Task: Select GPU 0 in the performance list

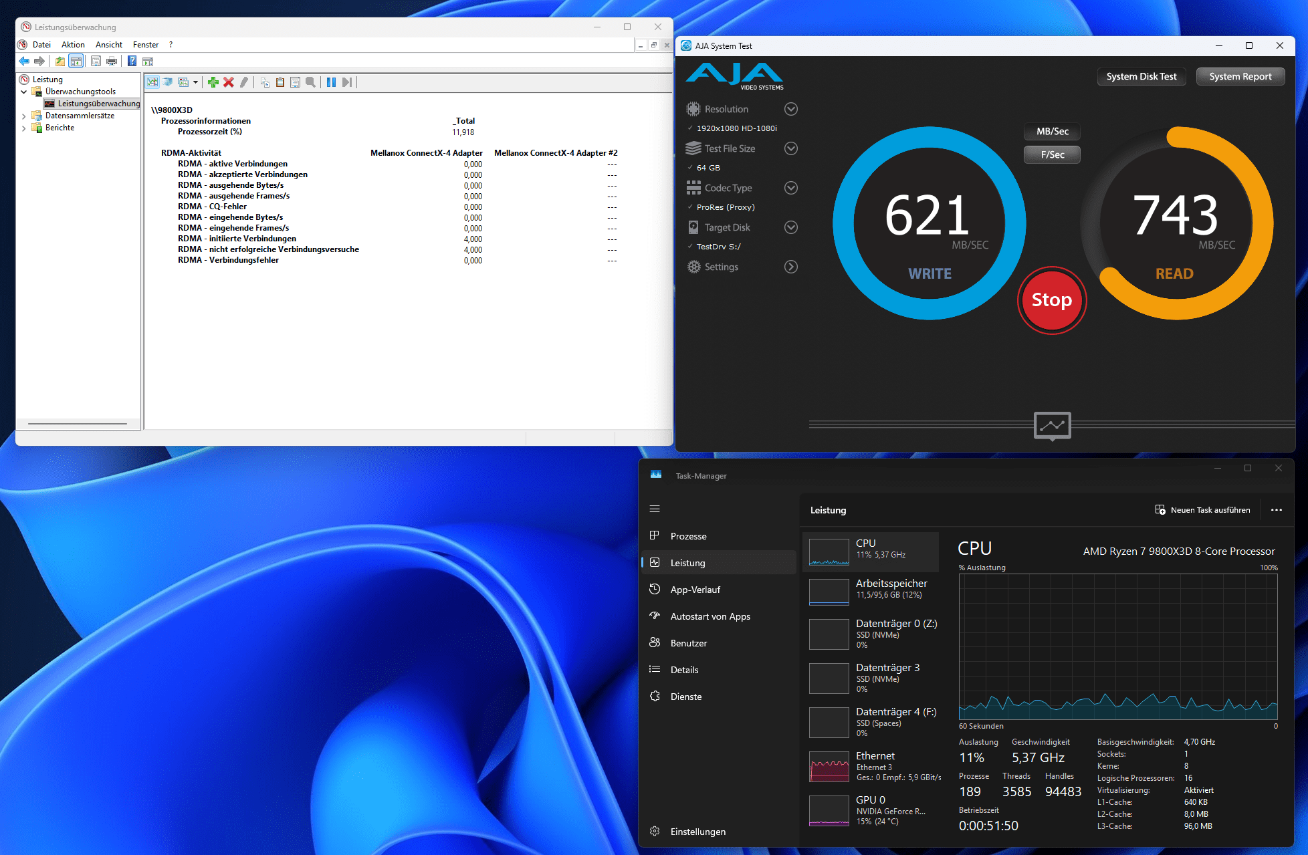Action: pos(871,810)
